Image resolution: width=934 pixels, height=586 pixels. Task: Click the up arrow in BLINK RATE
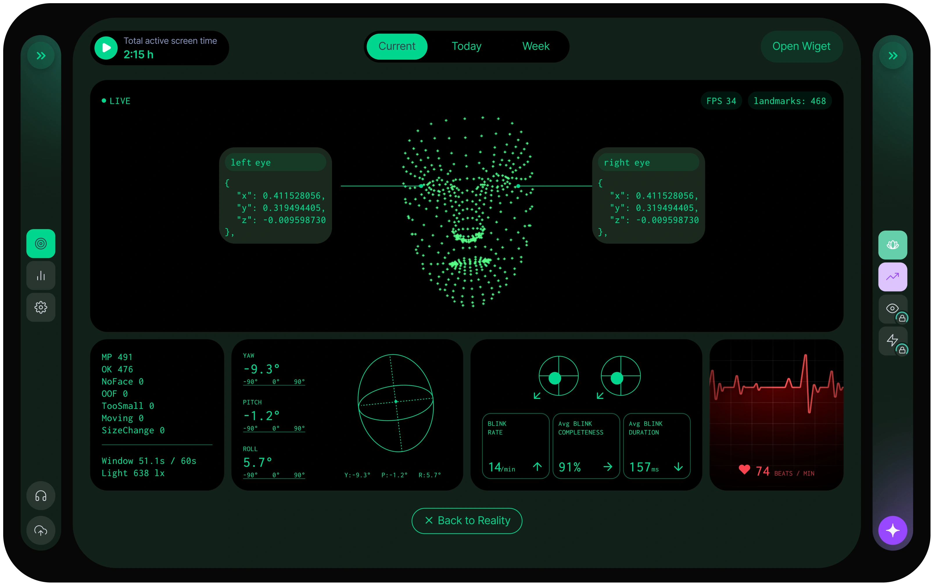point(537,467)
